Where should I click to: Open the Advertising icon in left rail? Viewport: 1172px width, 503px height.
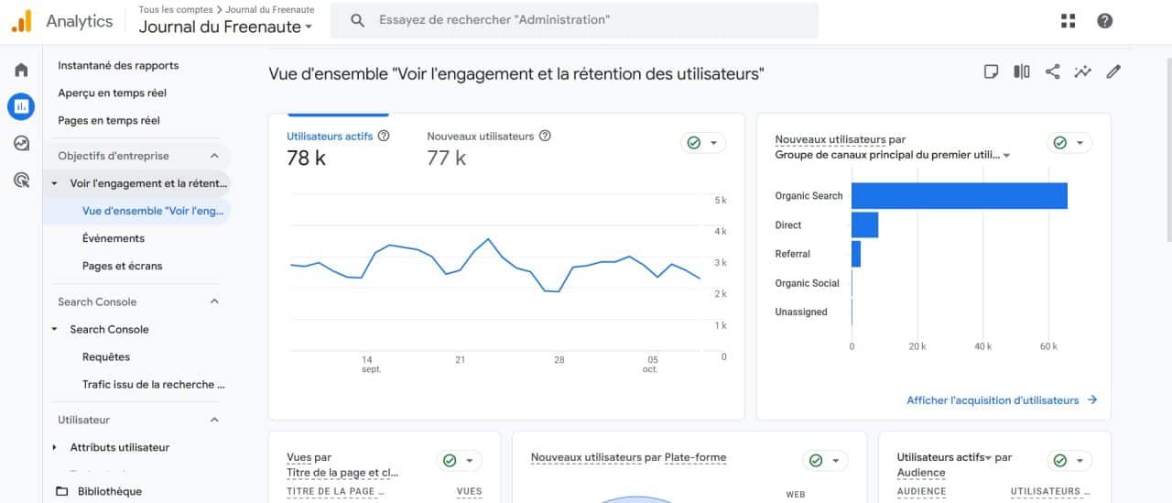21,180
